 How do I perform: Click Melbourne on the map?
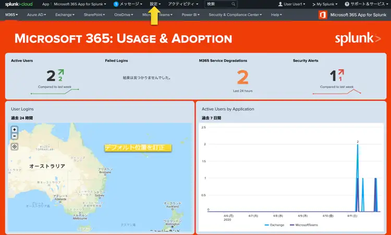coord(80,217)
